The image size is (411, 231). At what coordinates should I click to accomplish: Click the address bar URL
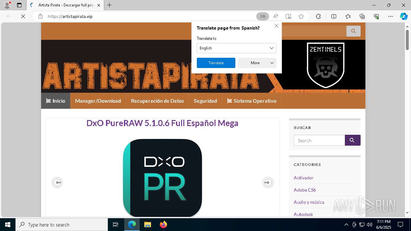coord(70,16)
